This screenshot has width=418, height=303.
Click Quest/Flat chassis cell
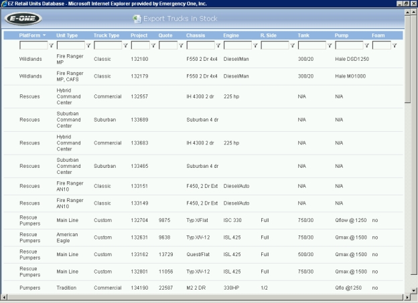coord(198,255)
